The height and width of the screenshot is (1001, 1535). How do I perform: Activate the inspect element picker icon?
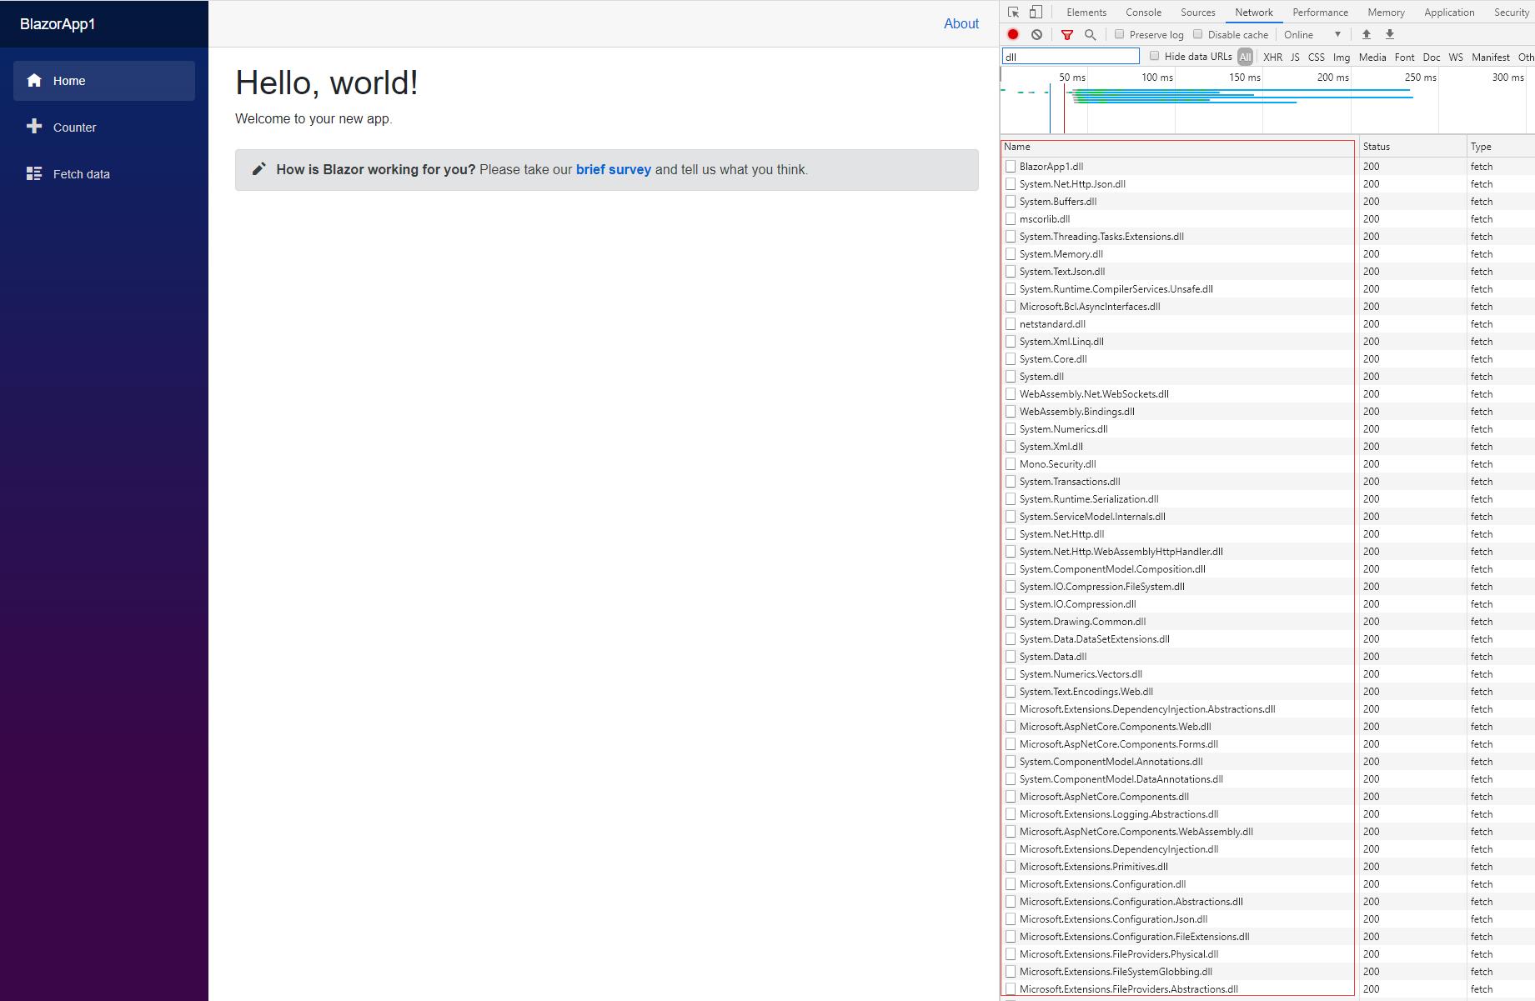(1013, 12)
